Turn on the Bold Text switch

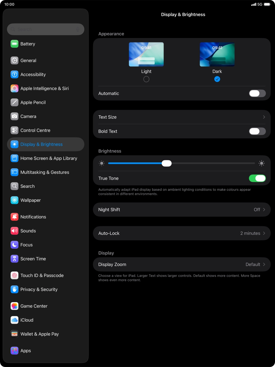coord(257,131)
